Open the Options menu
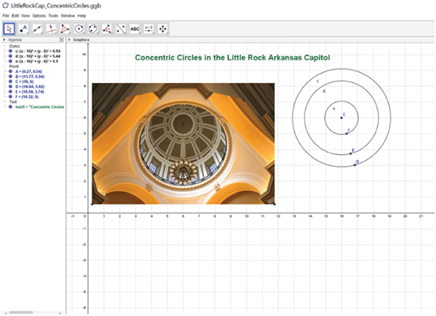This screenshot has width=436, height=316. 39,16
